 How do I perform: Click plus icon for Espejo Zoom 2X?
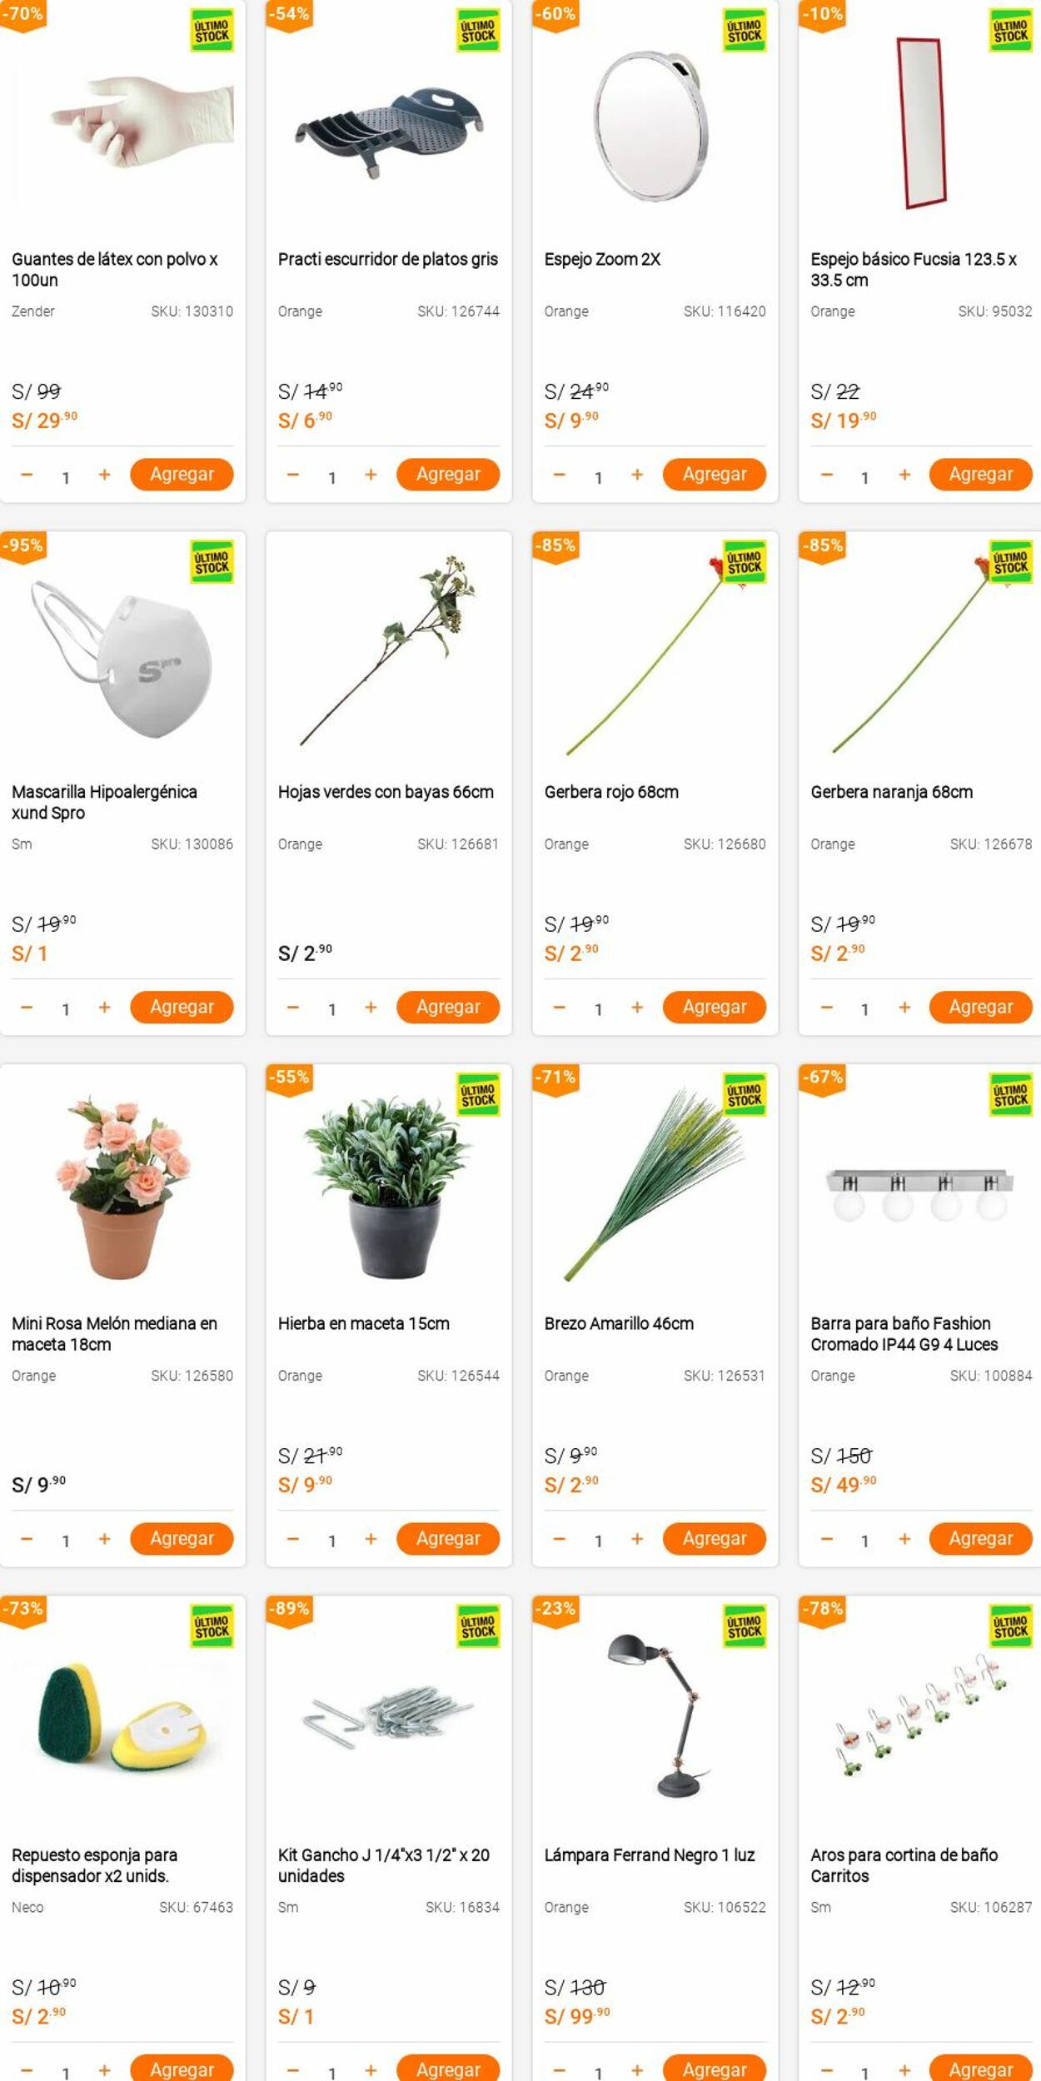(637, 475)
